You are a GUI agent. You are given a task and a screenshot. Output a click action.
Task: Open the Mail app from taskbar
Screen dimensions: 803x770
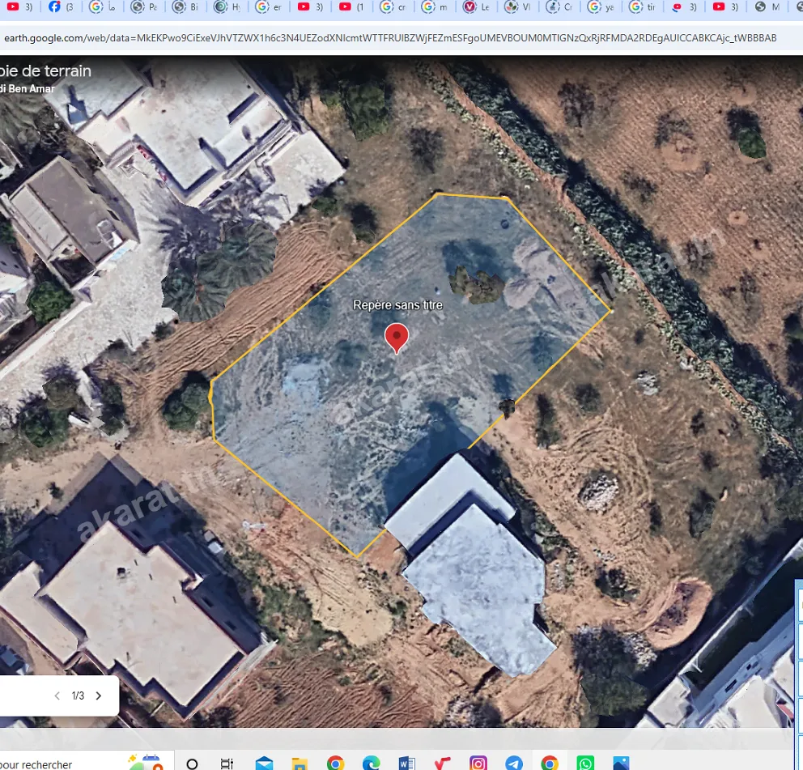coord(264,764)
